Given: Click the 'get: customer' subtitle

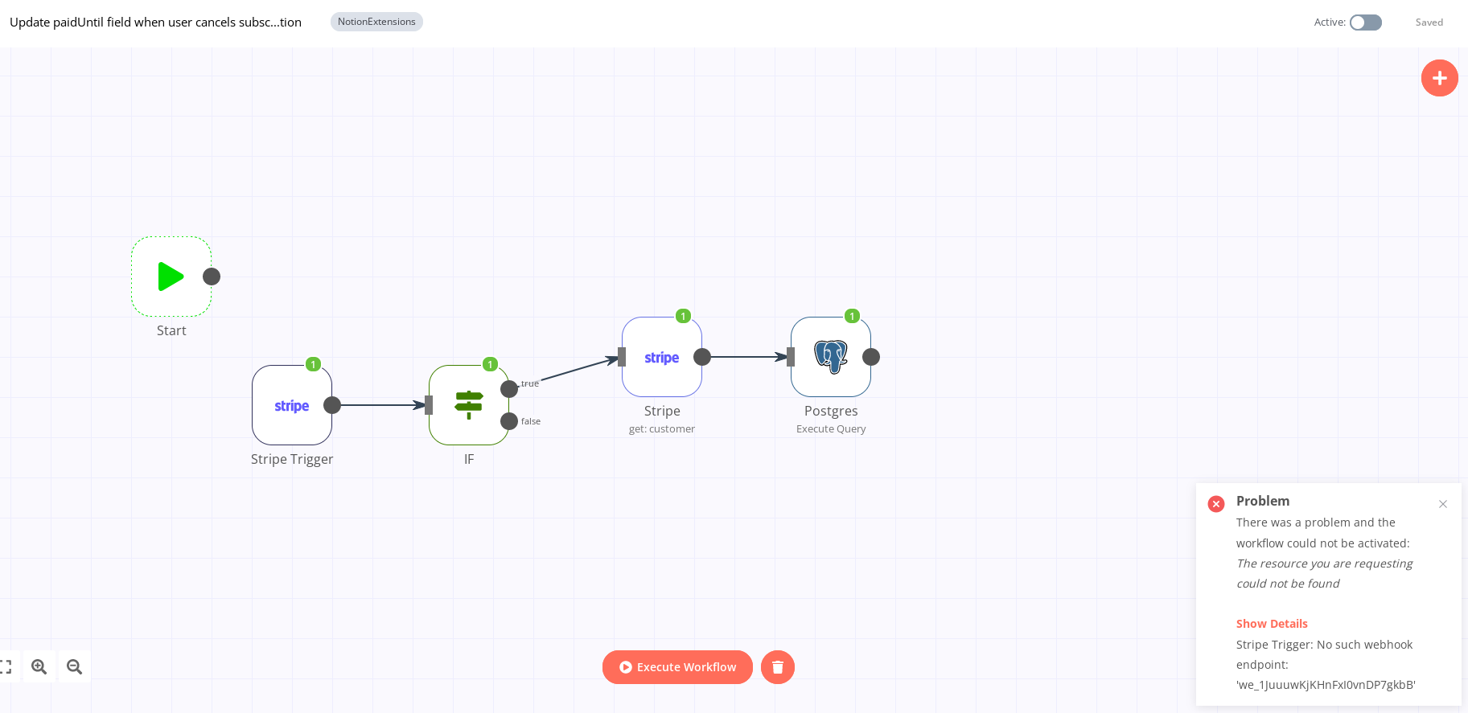Looking at the screenshot, I should coord(662,429).
